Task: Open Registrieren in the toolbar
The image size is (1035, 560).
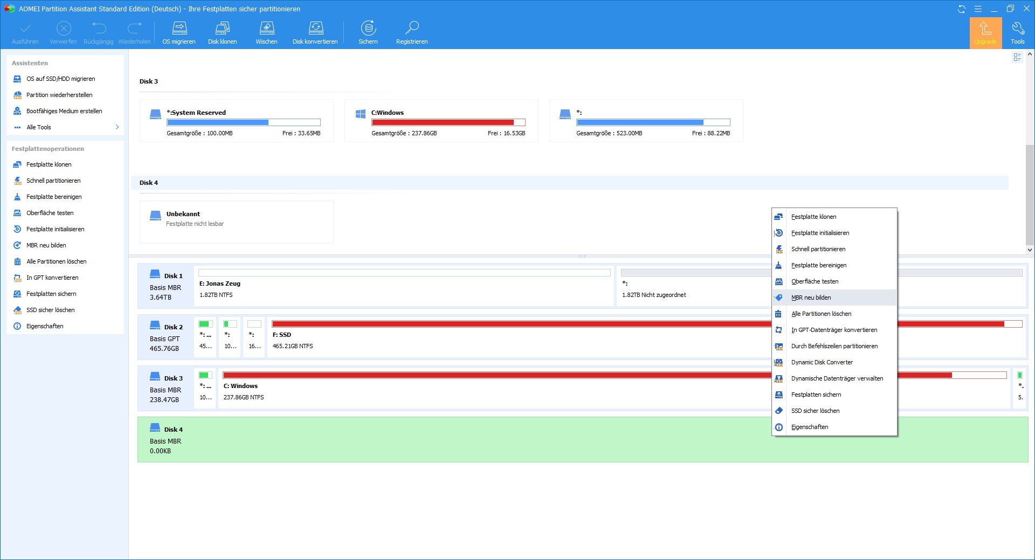Action: [x=412, y=32]
